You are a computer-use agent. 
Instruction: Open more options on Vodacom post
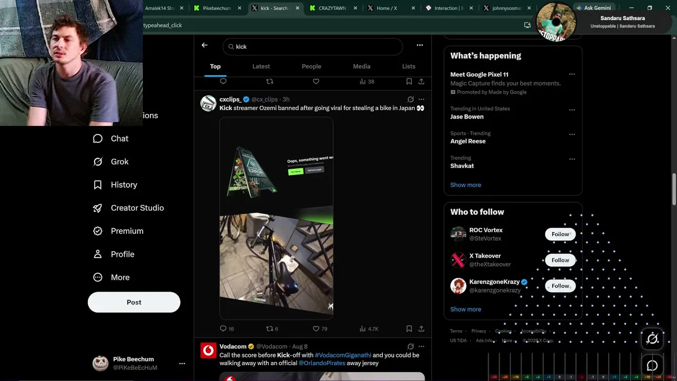[421, 347]
